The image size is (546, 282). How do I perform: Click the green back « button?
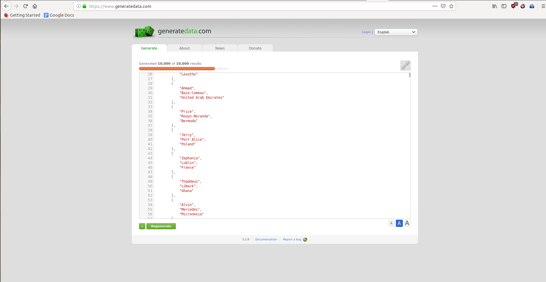coord(142,226)
